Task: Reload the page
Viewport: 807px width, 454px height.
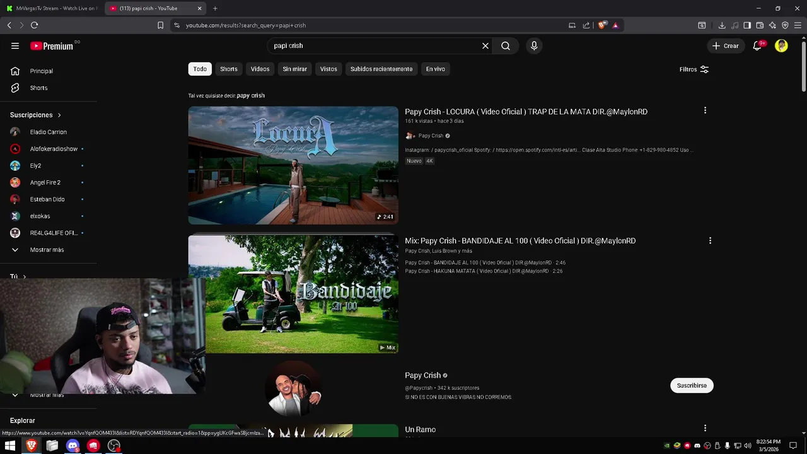Action: pyautogui.click(x=34, y=25)
